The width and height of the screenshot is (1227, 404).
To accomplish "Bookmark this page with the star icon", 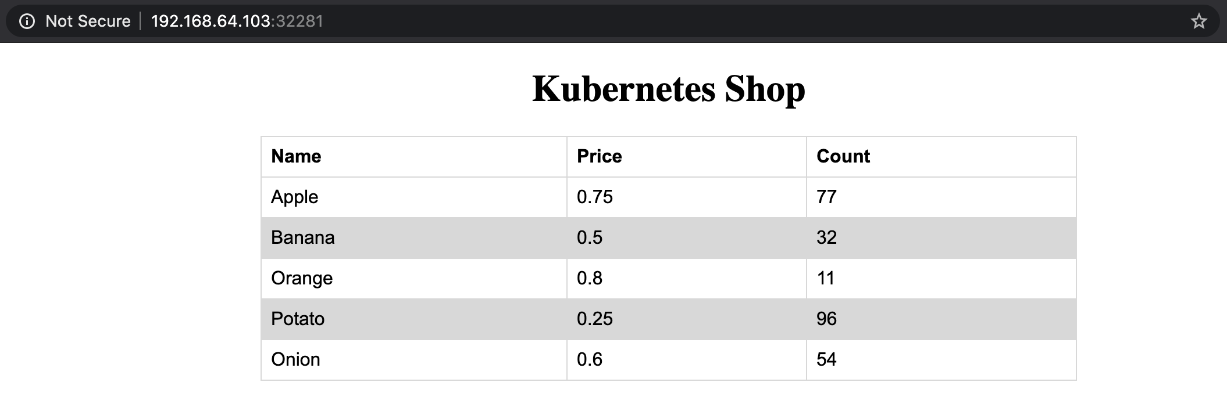I will [1199, 21].
